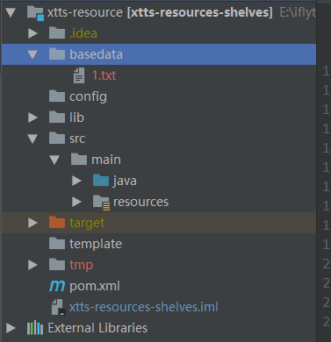The image size is (331, 342).
Task: Collapse the basedata folder arrow
Action: pos(32,54)
